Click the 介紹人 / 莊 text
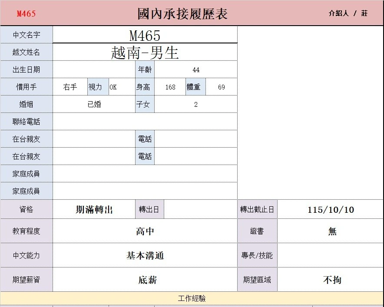 point(348,13)
